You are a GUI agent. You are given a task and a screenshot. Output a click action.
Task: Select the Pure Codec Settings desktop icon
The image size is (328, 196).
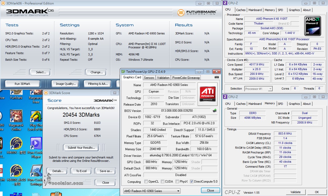coord(36,175)
